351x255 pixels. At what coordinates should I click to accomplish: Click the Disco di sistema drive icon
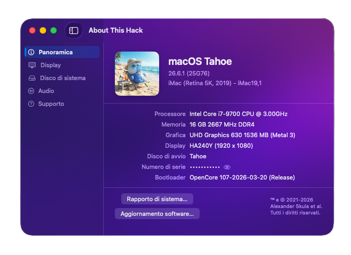[x=32, y=78]
